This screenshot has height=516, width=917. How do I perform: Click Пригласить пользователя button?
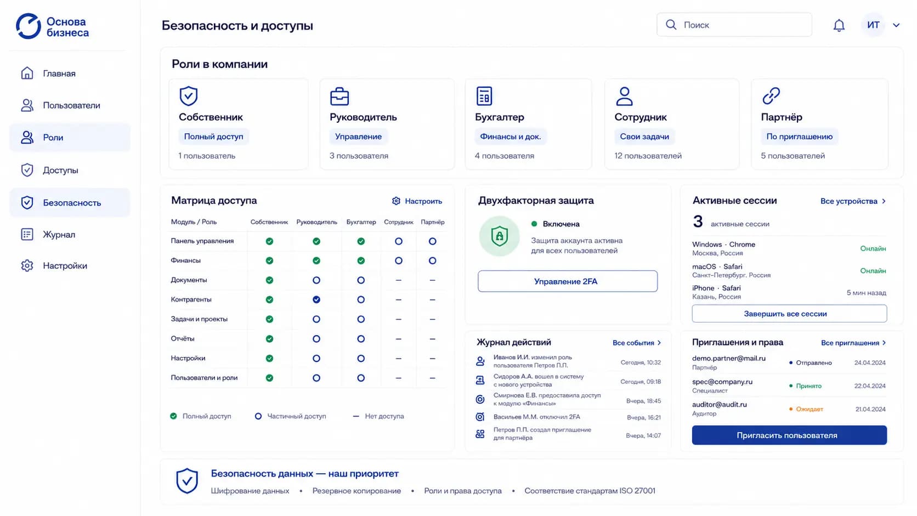[789, 435]
